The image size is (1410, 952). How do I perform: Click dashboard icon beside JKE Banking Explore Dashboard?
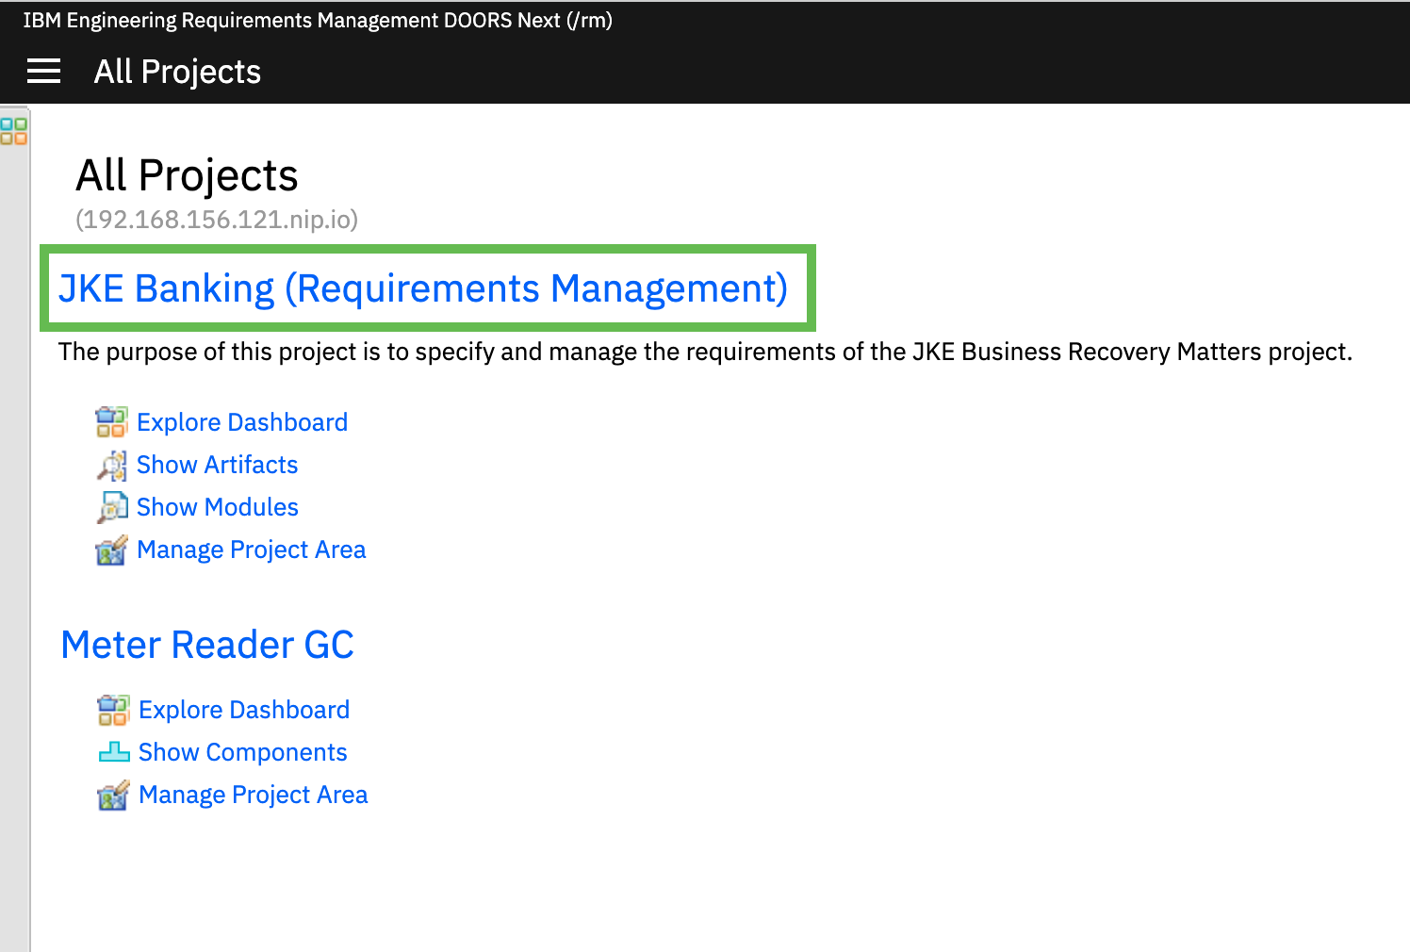[x=111, y=422]
